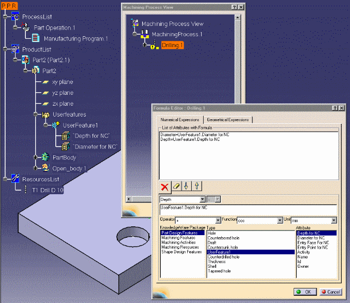Screen dimensions: 350x303
Task: Select the Manufacturing Program.1 icon
Action: tap(36, 38)
